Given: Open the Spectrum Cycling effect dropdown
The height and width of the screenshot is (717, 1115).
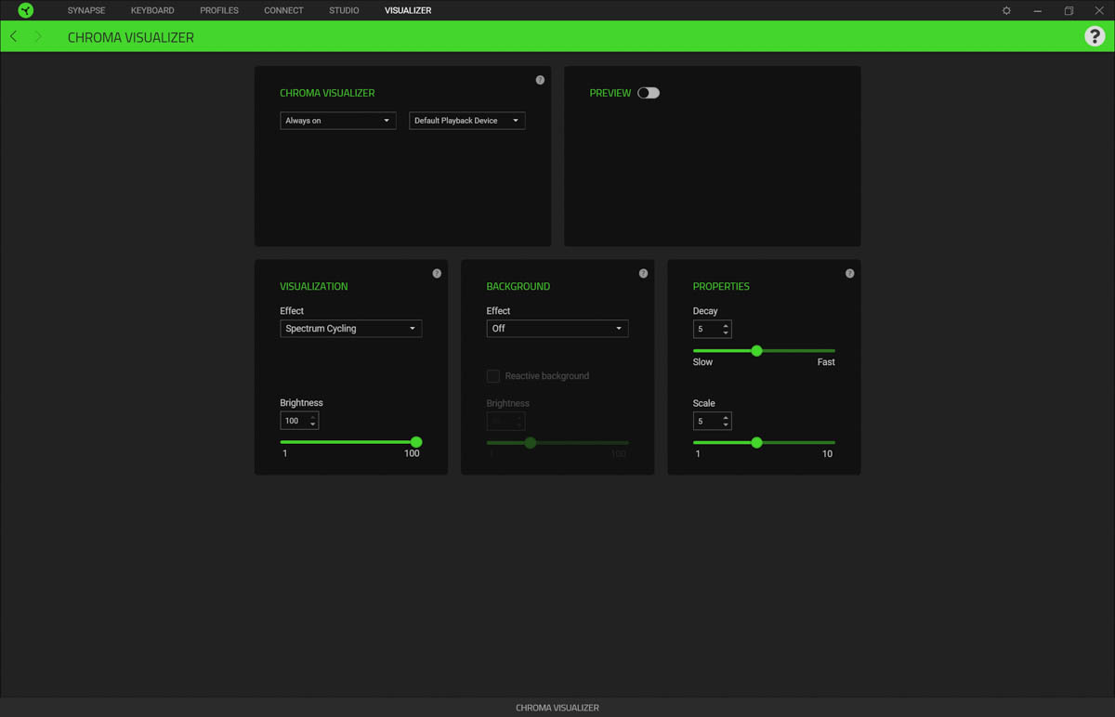Looking at the screenshot, I should 351,329.
